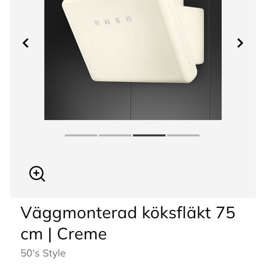Switch to the fourth carousel slide indicator
This screenshot has height=266, width=266.
(183, 135)
